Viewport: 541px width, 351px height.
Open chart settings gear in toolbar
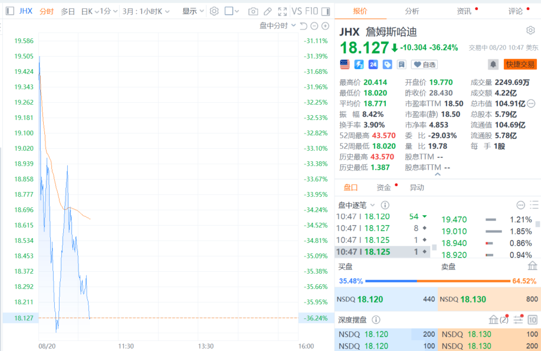click(214, 11)
